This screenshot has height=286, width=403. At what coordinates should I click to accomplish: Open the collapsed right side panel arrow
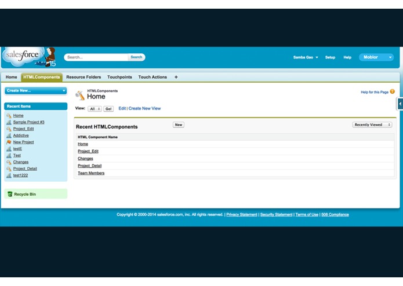point(400,104)
